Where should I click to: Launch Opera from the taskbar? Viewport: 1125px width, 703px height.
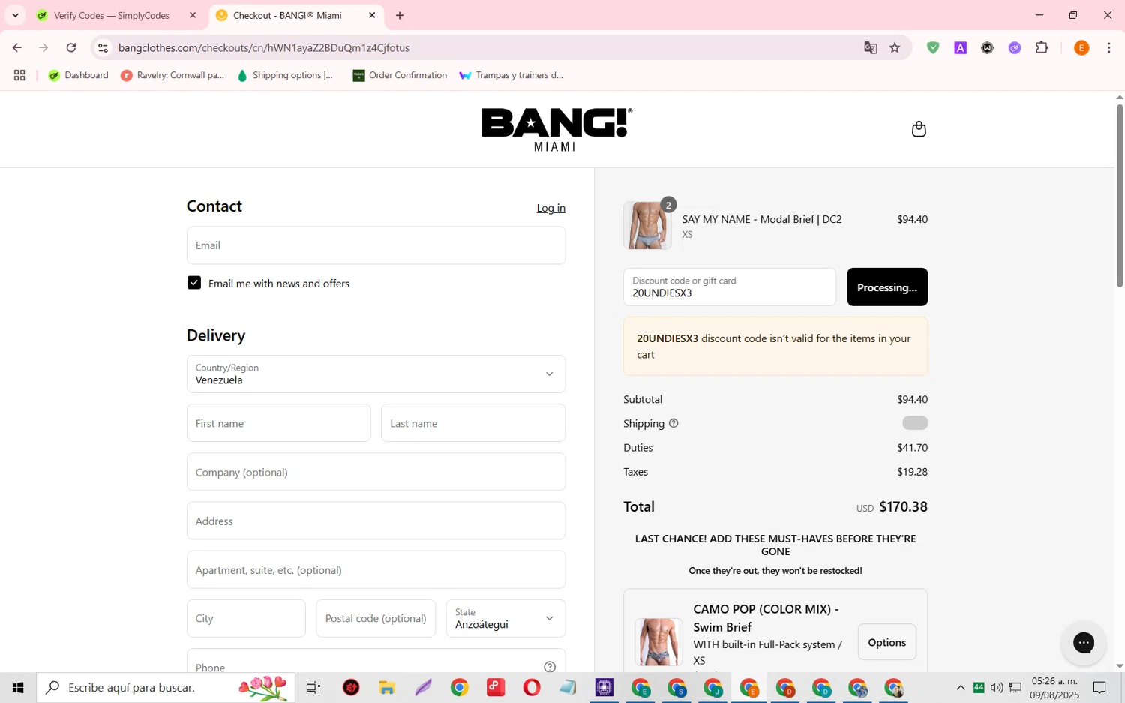pos(532,687)
